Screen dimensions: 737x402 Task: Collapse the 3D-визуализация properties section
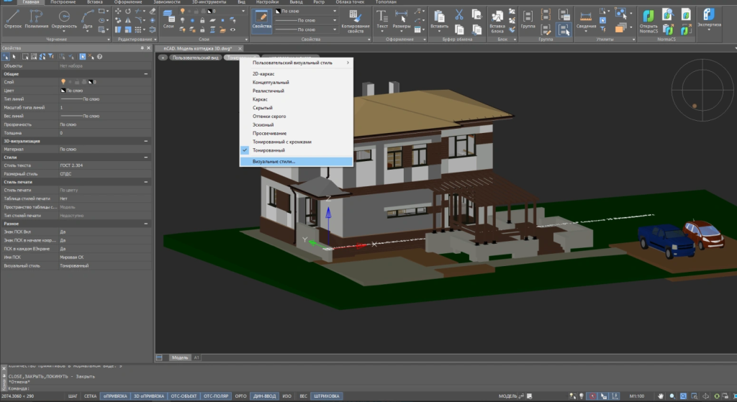click(147, 141)
